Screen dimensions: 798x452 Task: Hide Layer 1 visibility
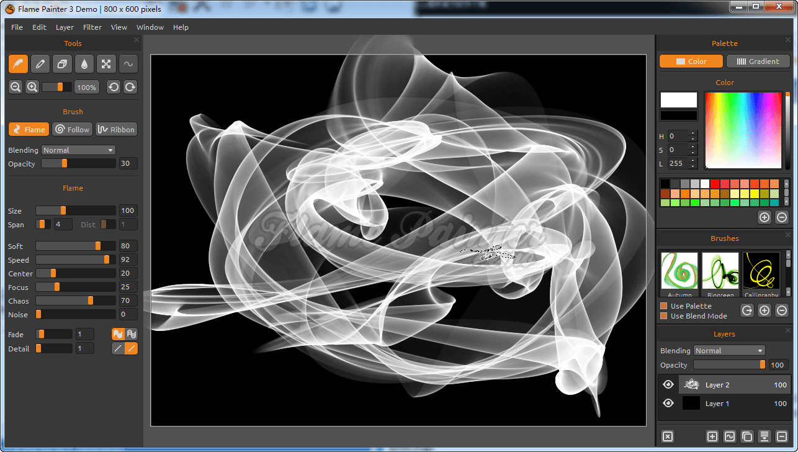(x=668, y=403)
